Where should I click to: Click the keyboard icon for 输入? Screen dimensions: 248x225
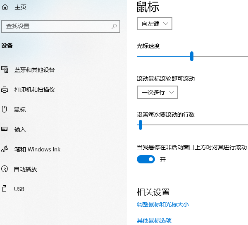coord(5,129)
